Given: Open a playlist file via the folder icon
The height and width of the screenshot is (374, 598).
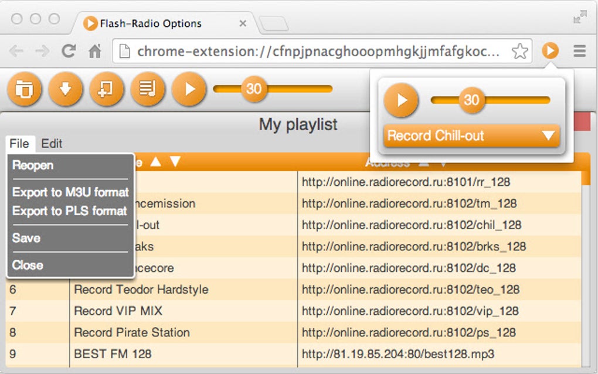Looking at the screenshot, I should 24,89.
